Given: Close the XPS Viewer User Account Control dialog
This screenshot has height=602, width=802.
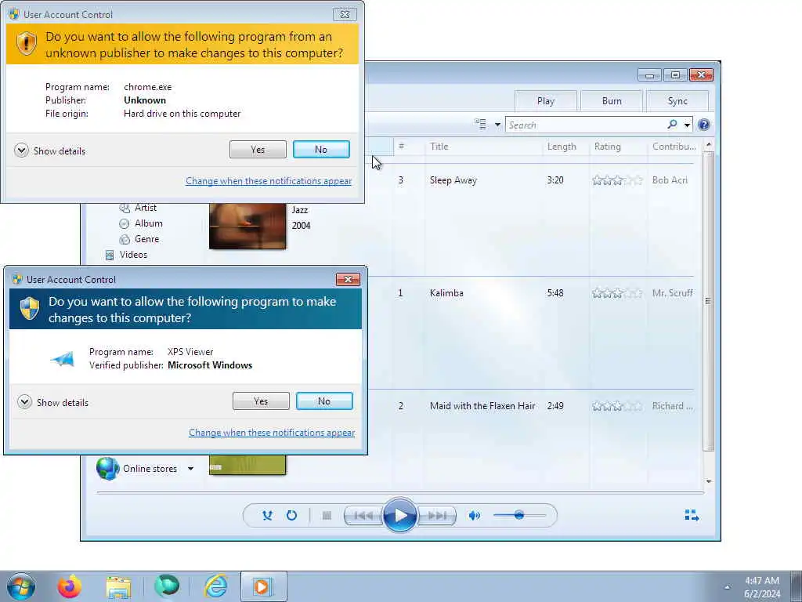Looking at the screenshot, I should tap(348, 279).
